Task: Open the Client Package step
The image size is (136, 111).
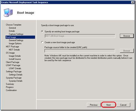Action: 13,62
